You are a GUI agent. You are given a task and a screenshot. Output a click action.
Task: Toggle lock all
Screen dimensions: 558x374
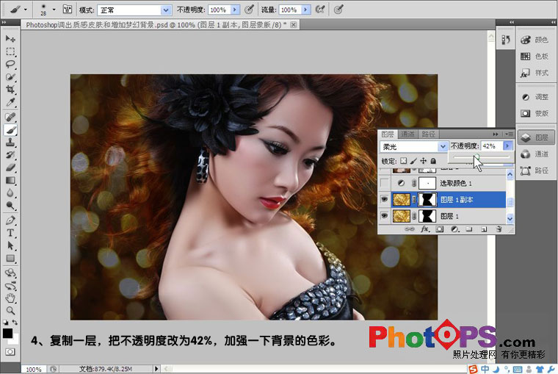click(433, 161)
